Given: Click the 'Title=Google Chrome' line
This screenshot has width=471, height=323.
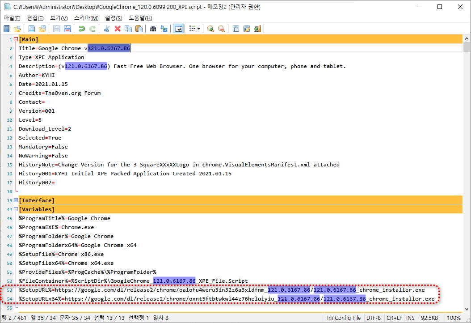Looking at the screenshot, I should click(x=240, y=48).
